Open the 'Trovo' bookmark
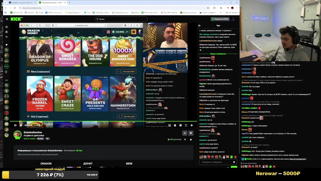 (x=87, y=13)
